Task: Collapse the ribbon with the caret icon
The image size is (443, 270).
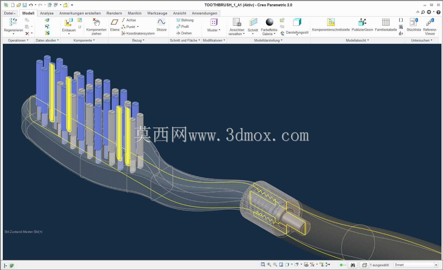Action: (417, 12)
